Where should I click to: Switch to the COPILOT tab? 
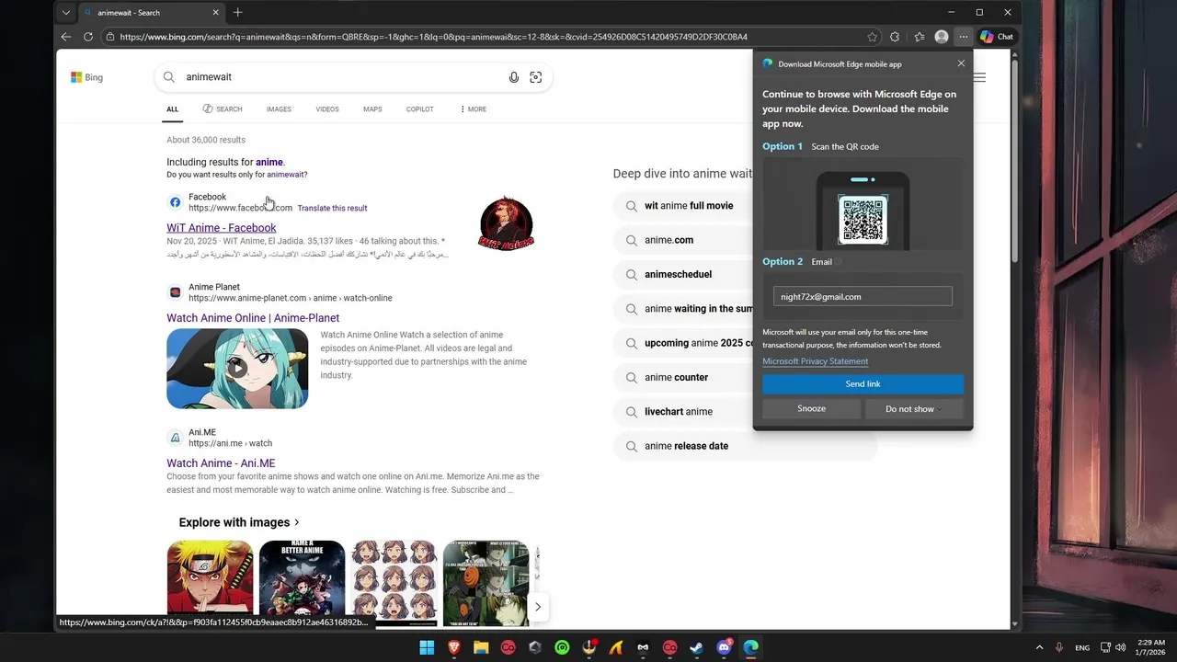pyautogui.click(x=420, y=109)
